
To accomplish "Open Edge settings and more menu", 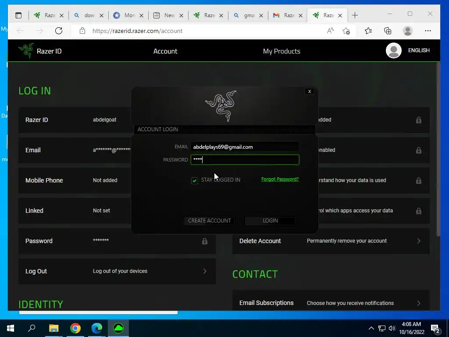I will [428, 31].
